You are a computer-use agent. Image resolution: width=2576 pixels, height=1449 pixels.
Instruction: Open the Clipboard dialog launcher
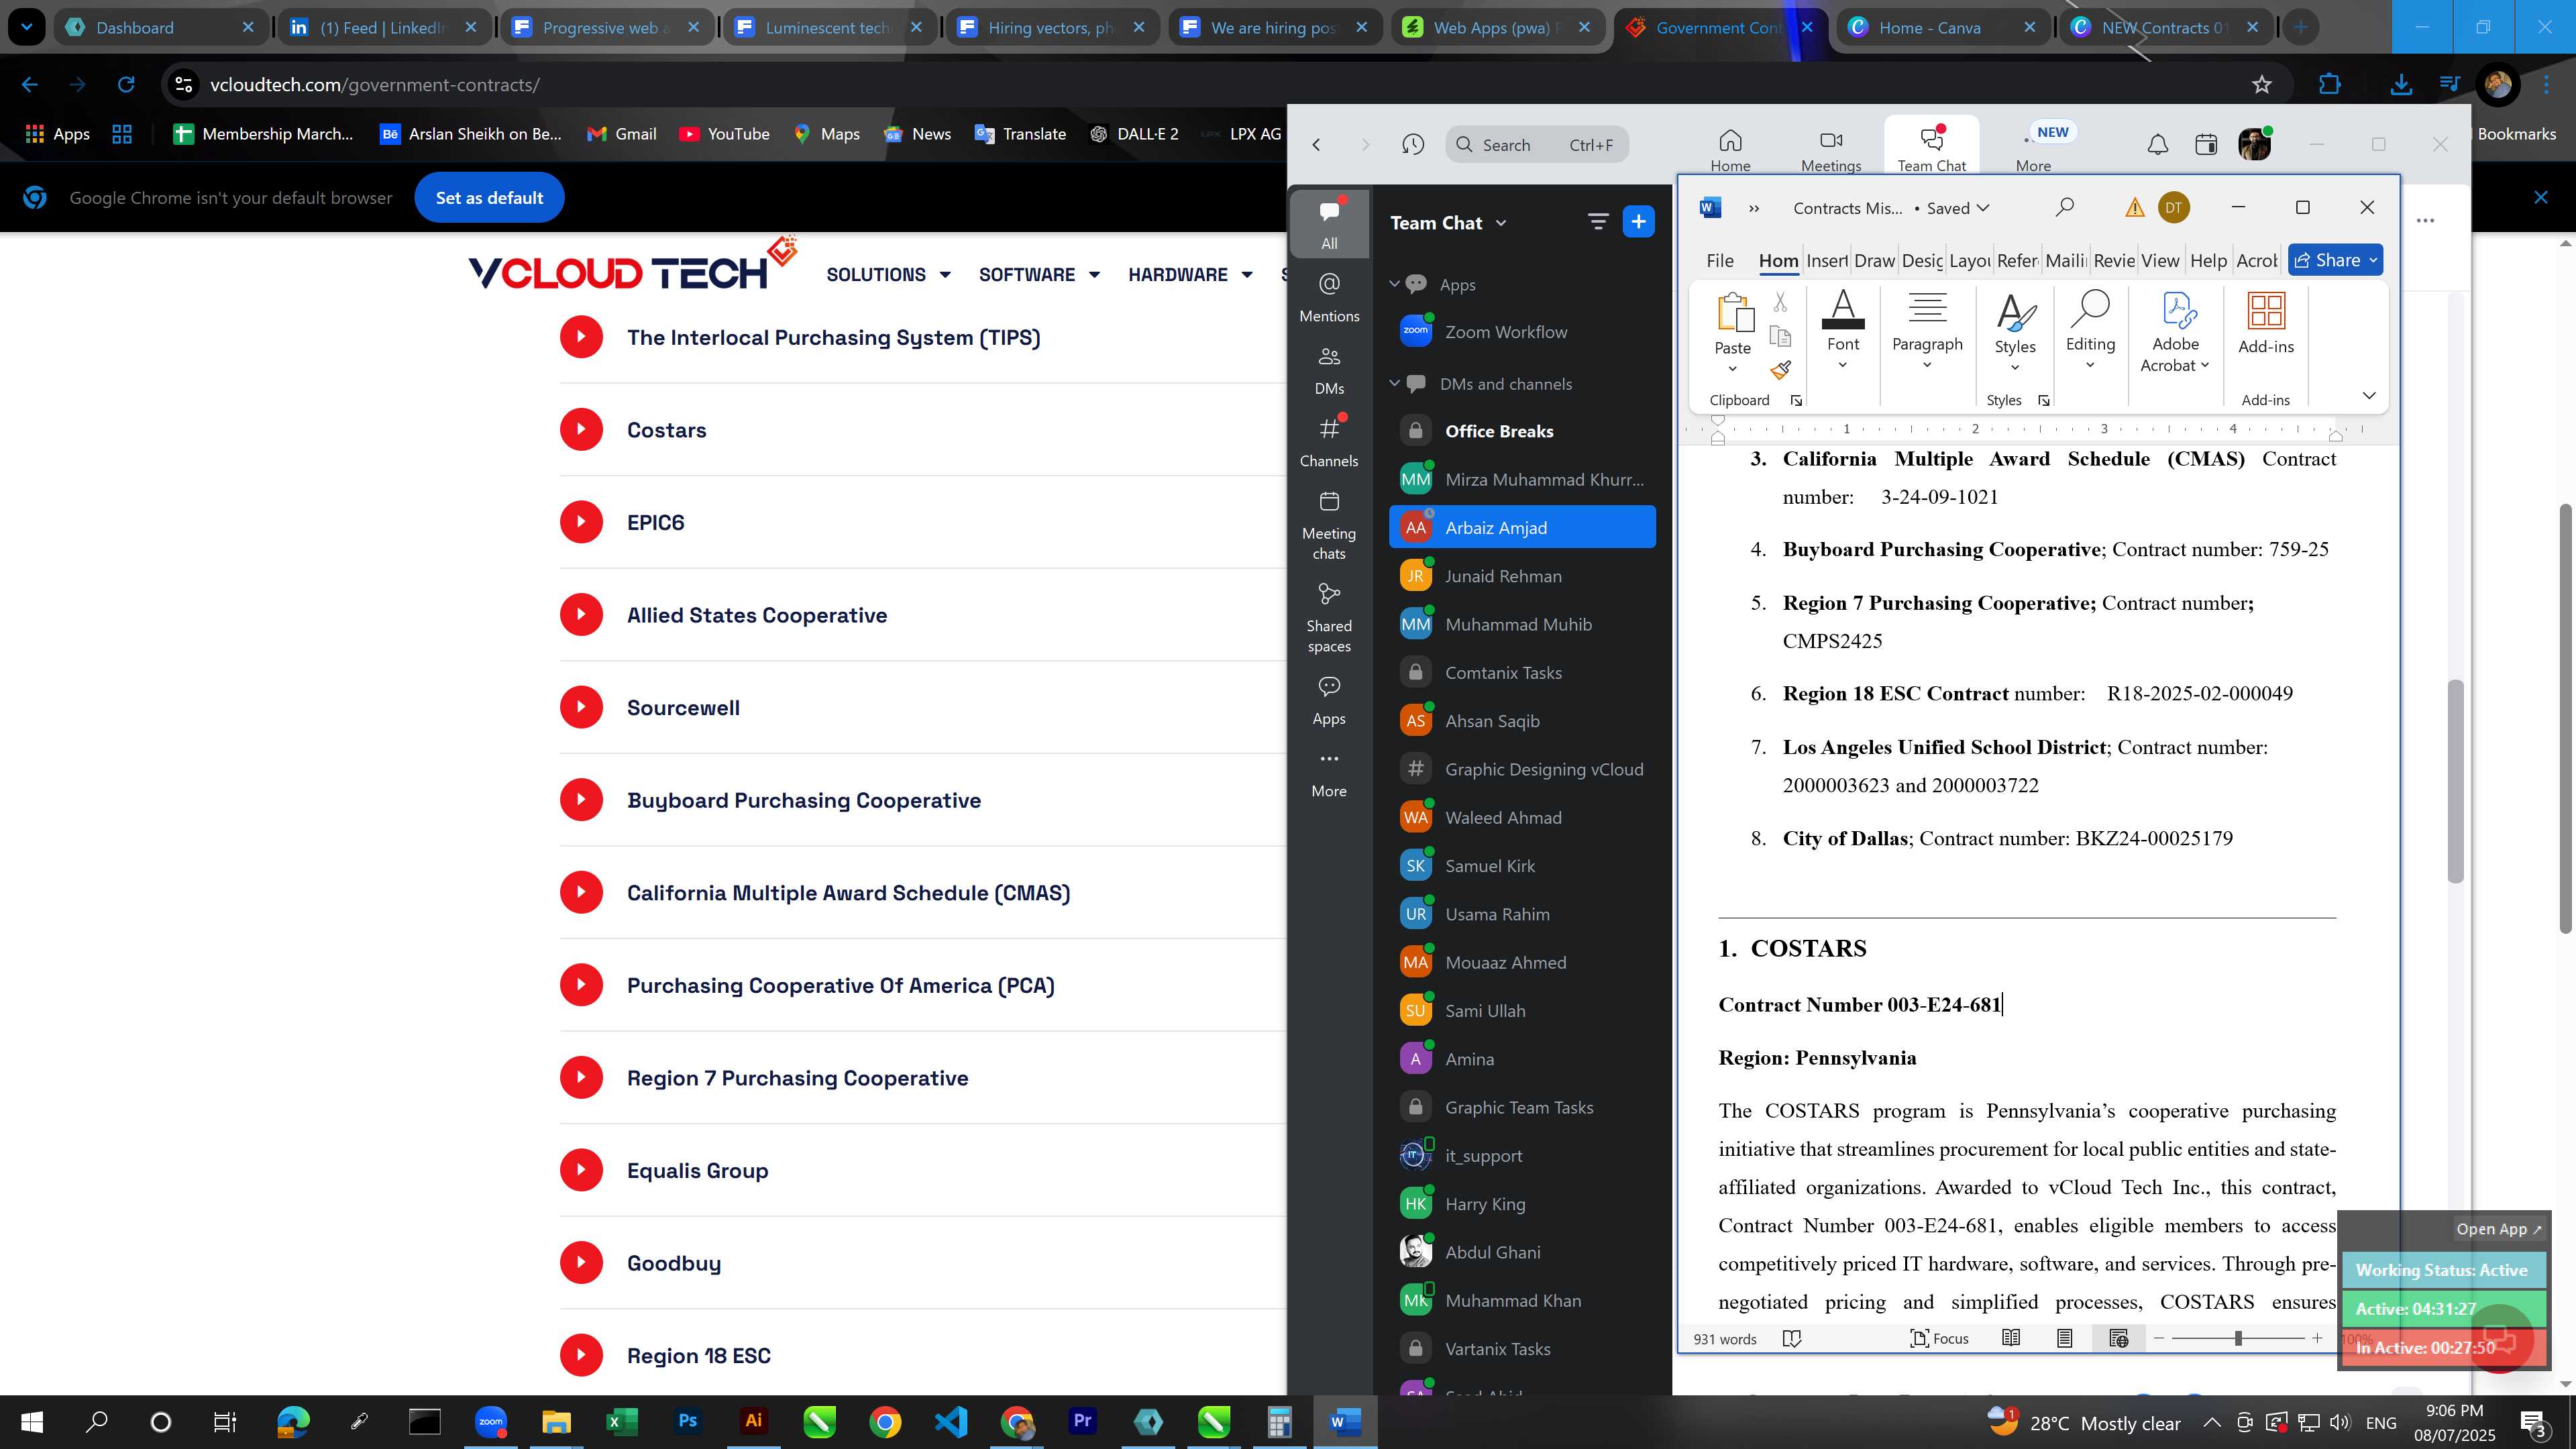1796,400
